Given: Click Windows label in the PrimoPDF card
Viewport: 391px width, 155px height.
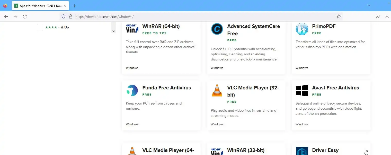Looking at the screenshot, I should pos(302,68).
